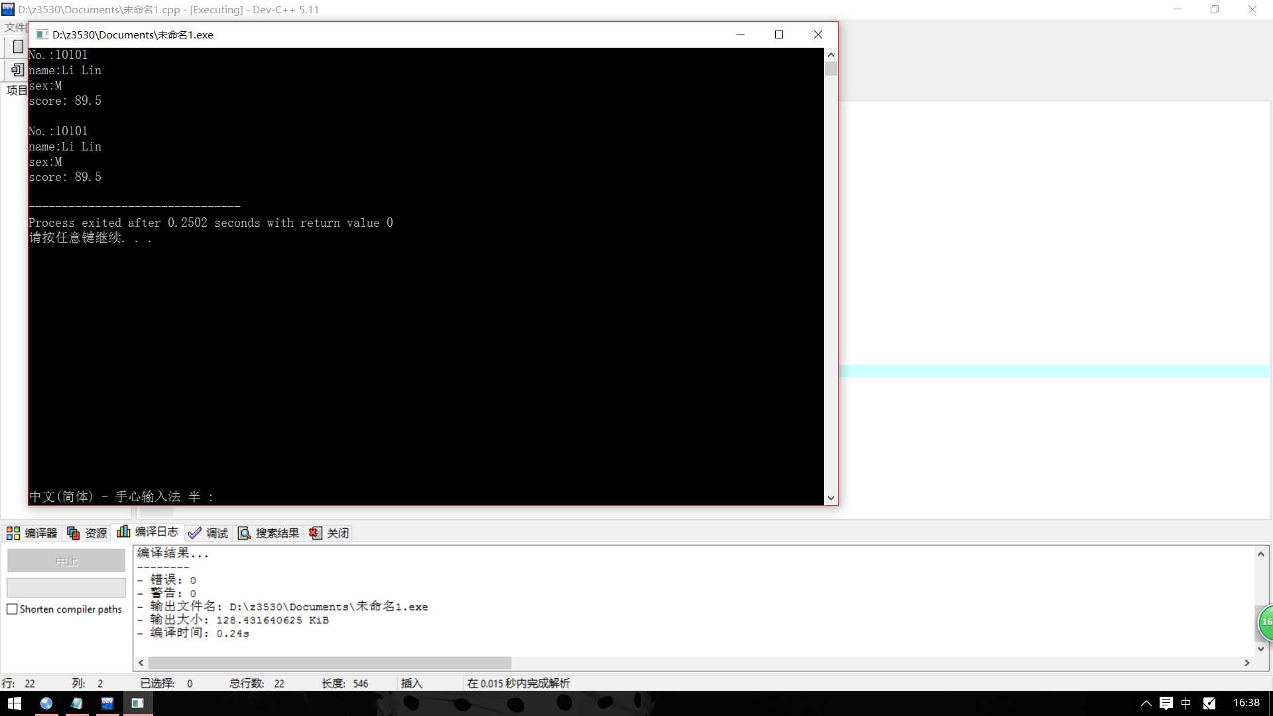This screenshot has width=1273, height=716.
Task: Click the compile log scroll-up arrow
Action: [1261, 554]
